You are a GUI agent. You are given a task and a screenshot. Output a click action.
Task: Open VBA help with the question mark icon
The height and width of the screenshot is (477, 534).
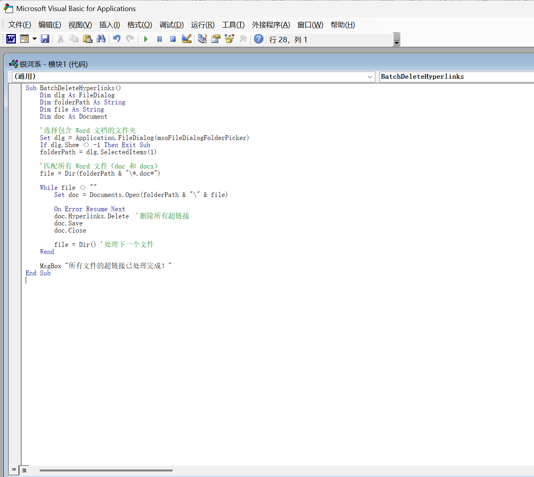(x=259, y=39)
